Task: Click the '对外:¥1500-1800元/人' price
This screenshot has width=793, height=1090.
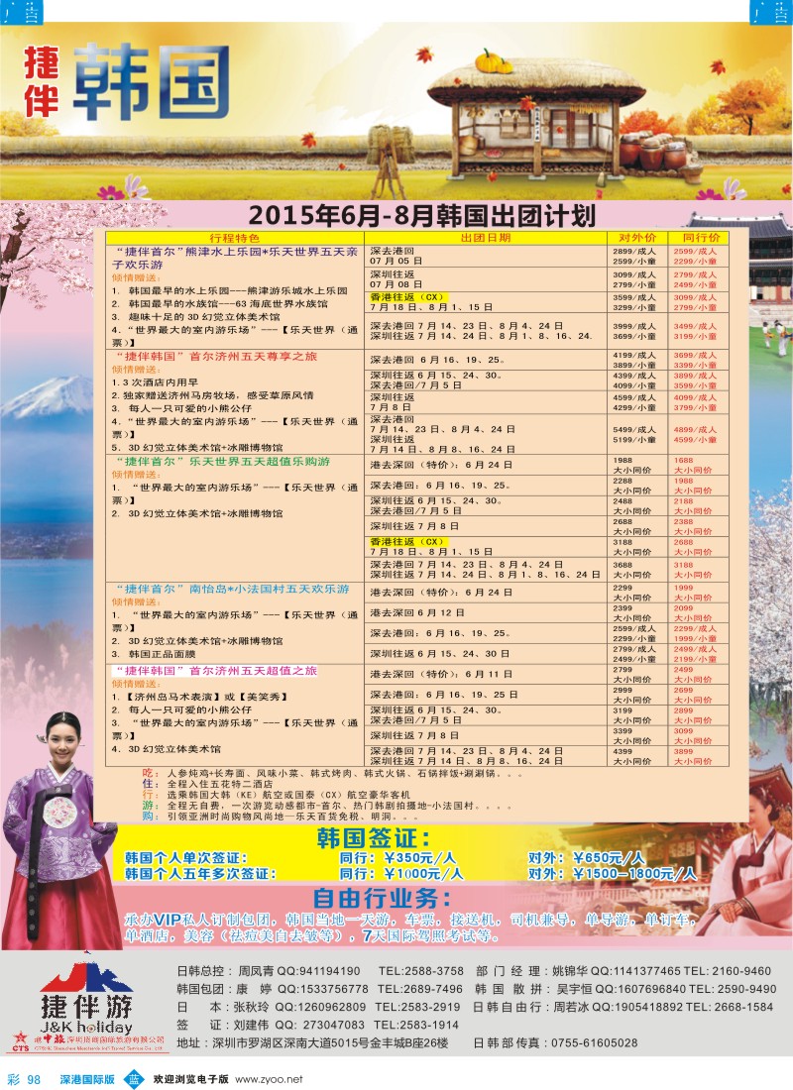Action: coord(613,874)
